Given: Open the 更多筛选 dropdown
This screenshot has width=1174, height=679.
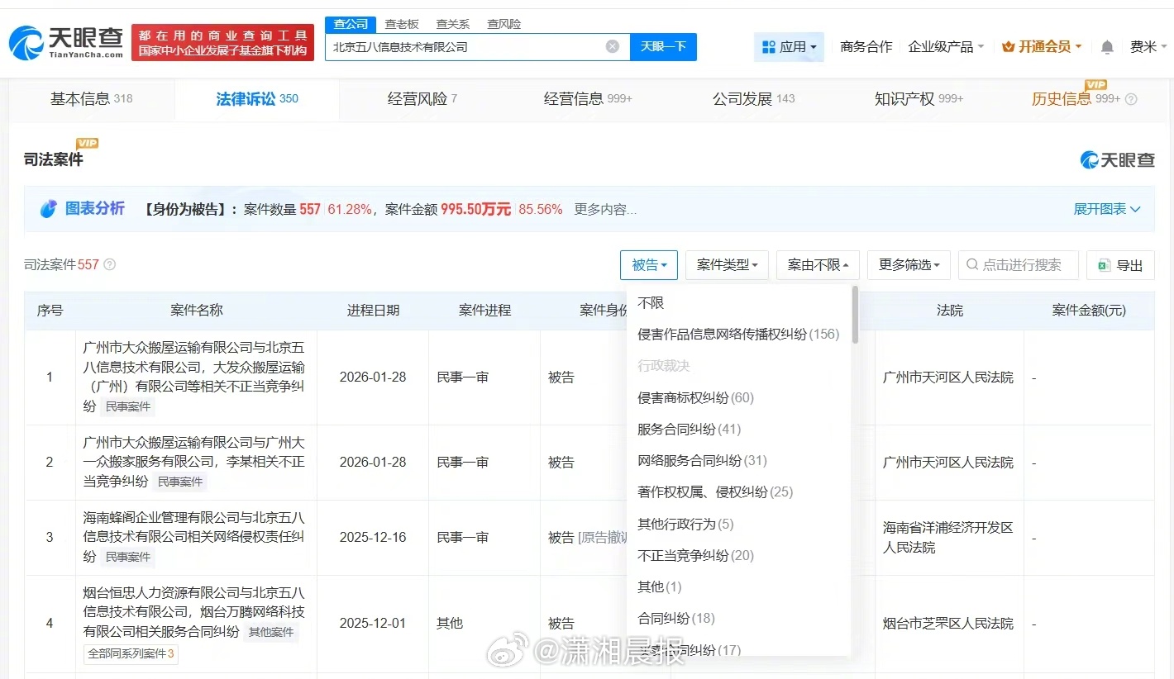Looking at the screenshot, I should pyautogui.click(x=909, y=265).
